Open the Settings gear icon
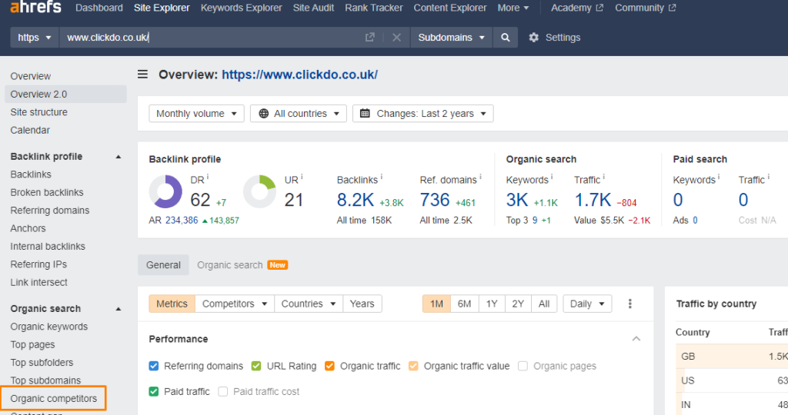788x415 pixels. click(534, 38)
